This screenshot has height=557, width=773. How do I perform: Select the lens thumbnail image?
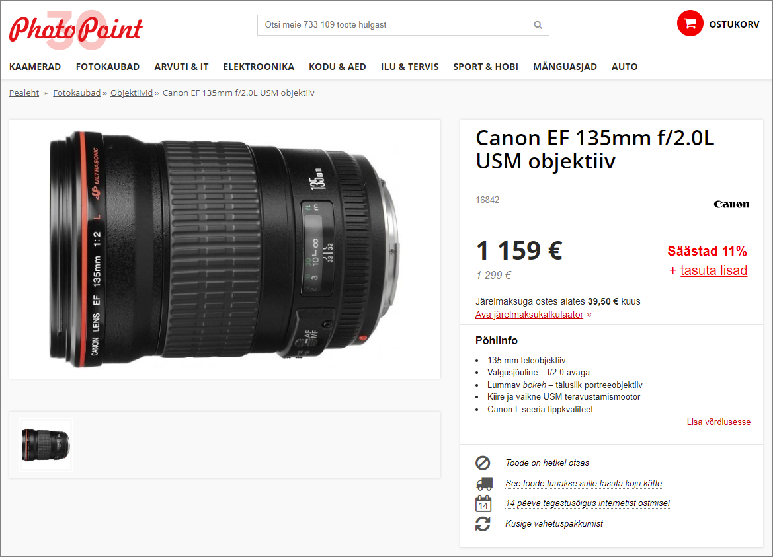point(46,445)
